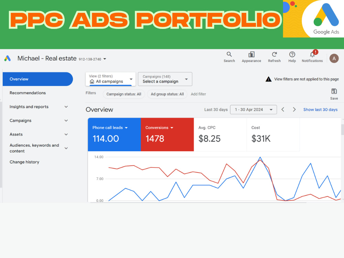
Task: Expand Audiences, keywords and content section
Action: click(66, 148)
